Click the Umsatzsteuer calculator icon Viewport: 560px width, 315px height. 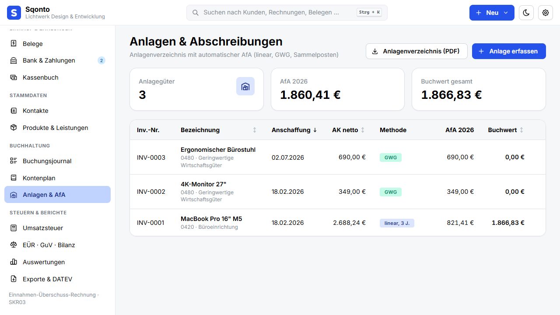14,228
